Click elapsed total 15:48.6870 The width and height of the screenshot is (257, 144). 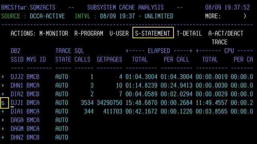[141, 103]
